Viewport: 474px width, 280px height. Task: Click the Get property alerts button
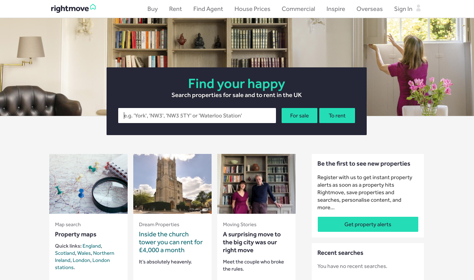click(x=368, y=224)
